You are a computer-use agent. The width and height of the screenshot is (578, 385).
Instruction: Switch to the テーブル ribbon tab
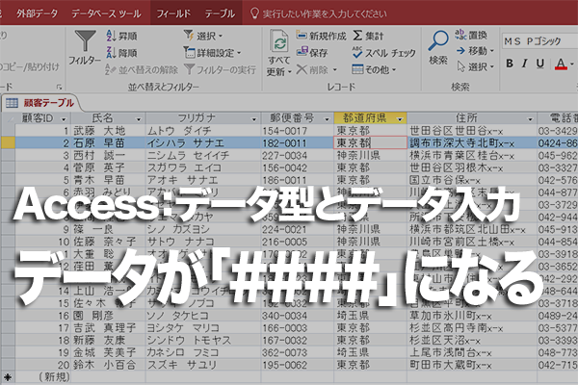220,13
